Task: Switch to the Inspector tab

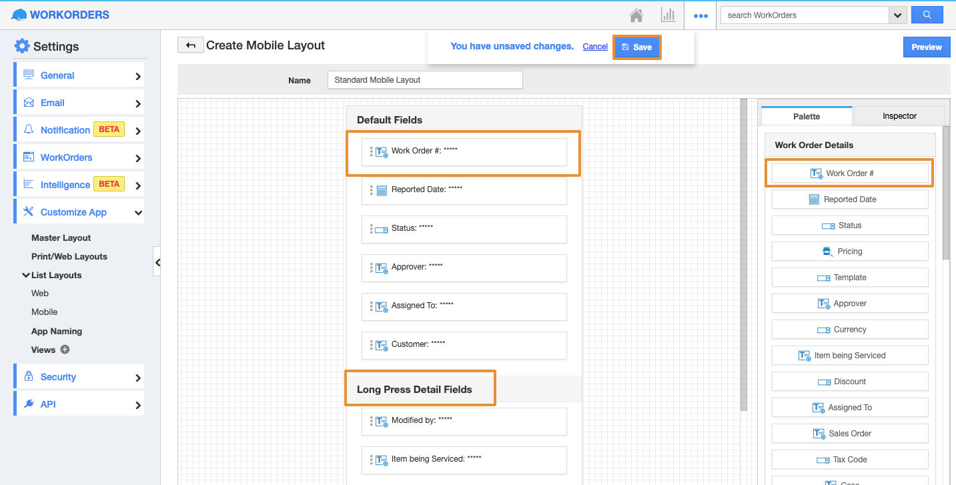Action: click(x=899, y=116)
